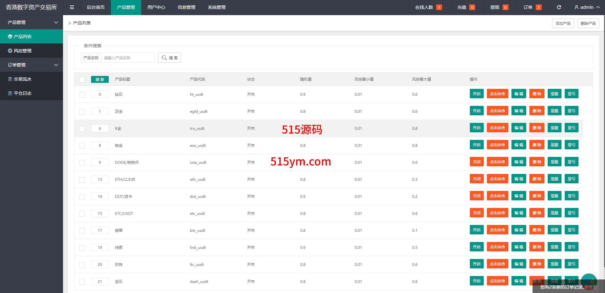Screen dimensions: 605x293
Task: Click the 添加产品 button
Action: (x=563, y=23)
